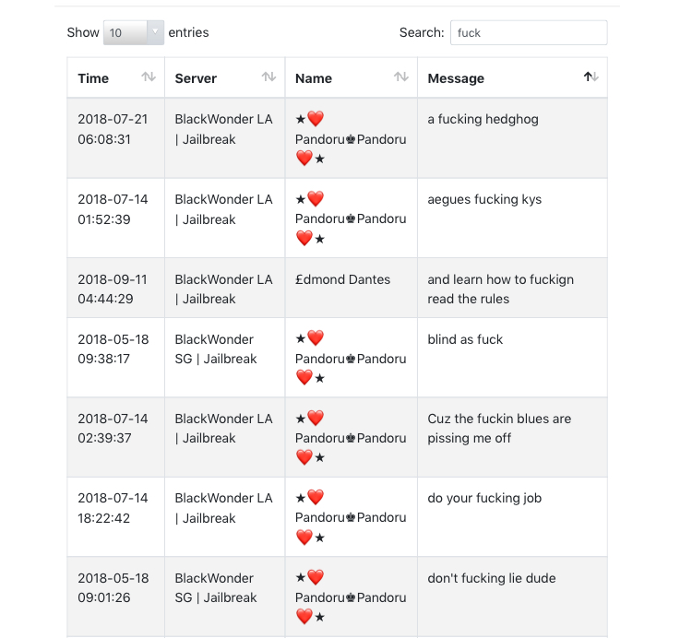This screenshot has height=638, width=692.
Task: Click the 'don't fucking lie dude' message
Action: point(491,578)
